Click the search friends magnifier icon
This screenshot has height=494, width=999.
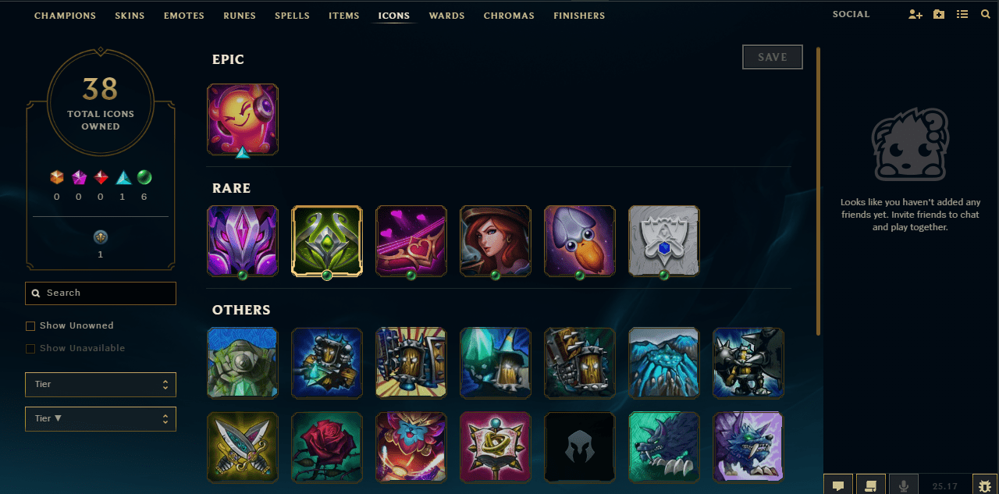click(x=985, y=15)
